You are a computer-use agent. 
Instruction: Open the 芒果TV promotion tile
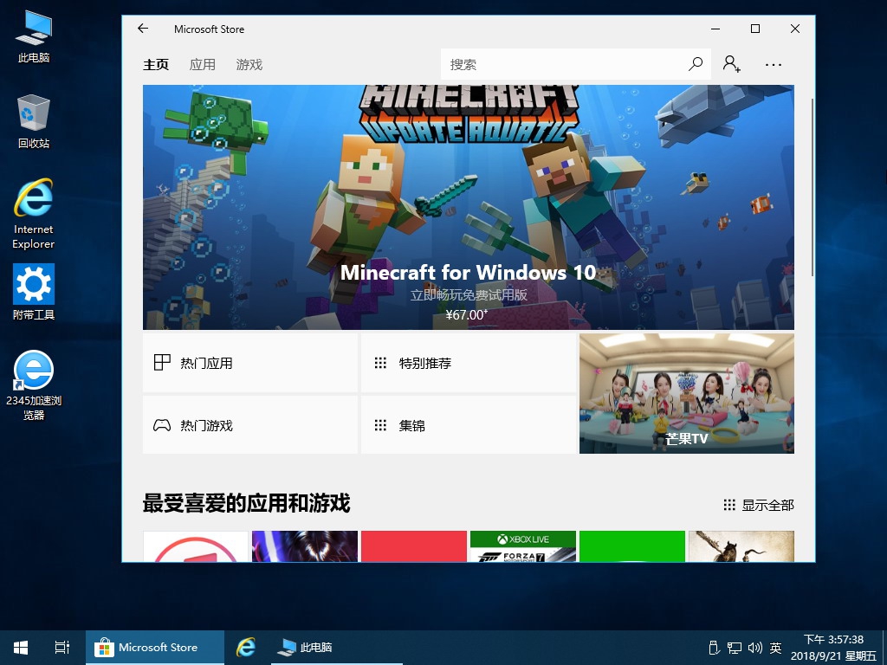pyautogui.click(x=687, y=394)
